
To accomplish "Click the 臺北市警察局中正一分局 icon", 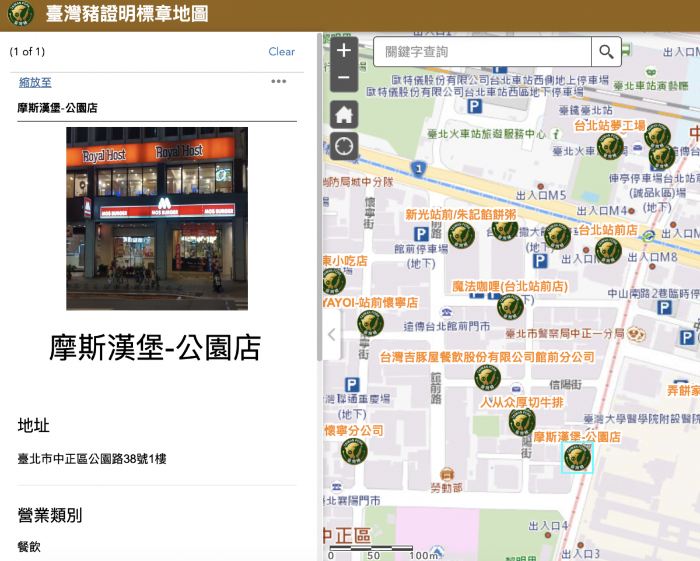I will (x=637, y=334).
